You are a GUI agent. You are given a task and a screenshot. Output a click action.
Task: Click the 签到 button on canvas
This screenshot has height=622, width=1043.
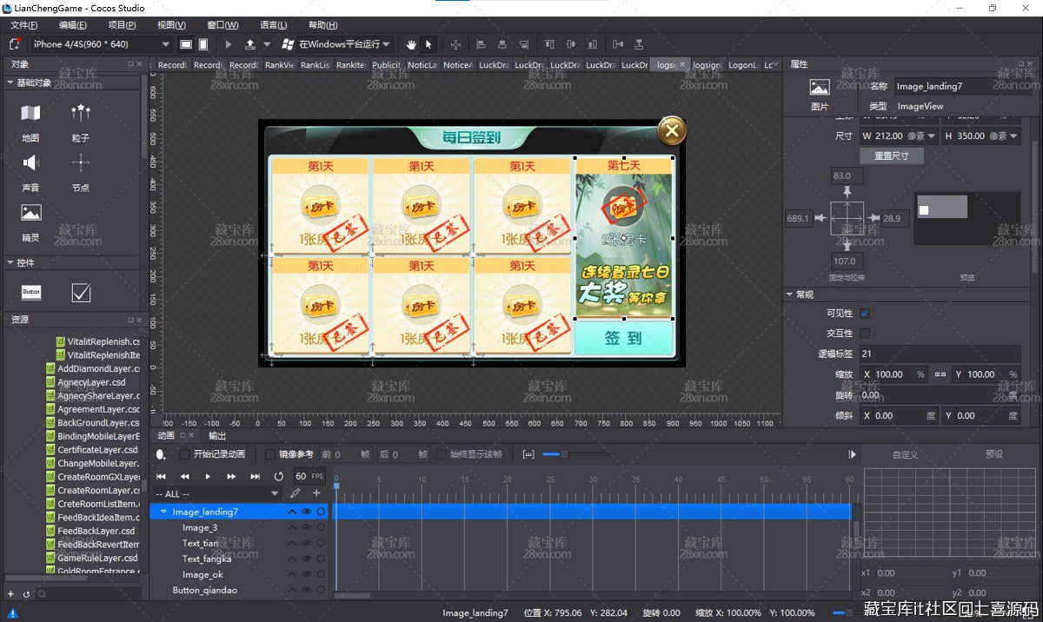point(623,339)
